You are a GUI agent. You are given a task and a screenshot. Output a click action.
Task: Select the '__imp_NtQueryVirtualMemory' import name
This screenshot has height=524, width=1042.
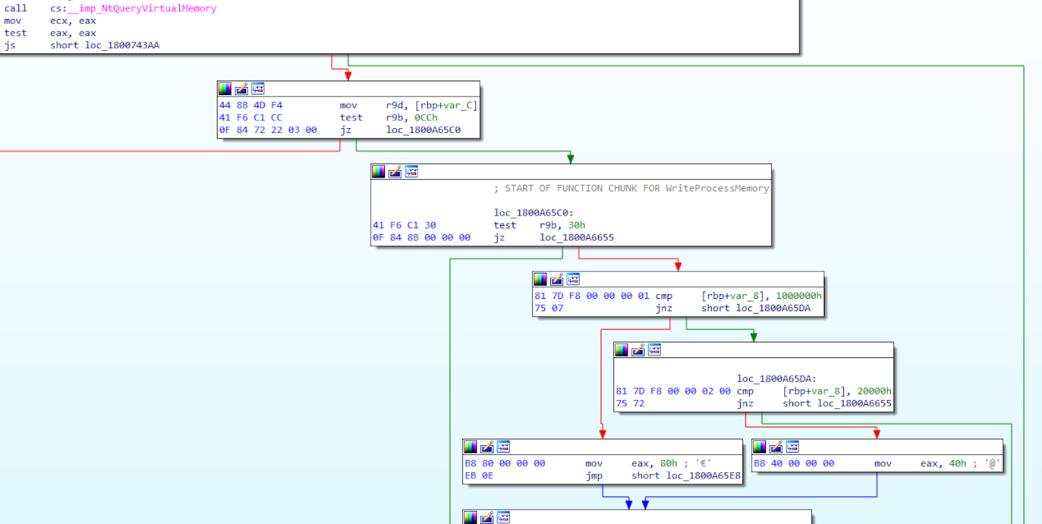click(x=142, y=8)
